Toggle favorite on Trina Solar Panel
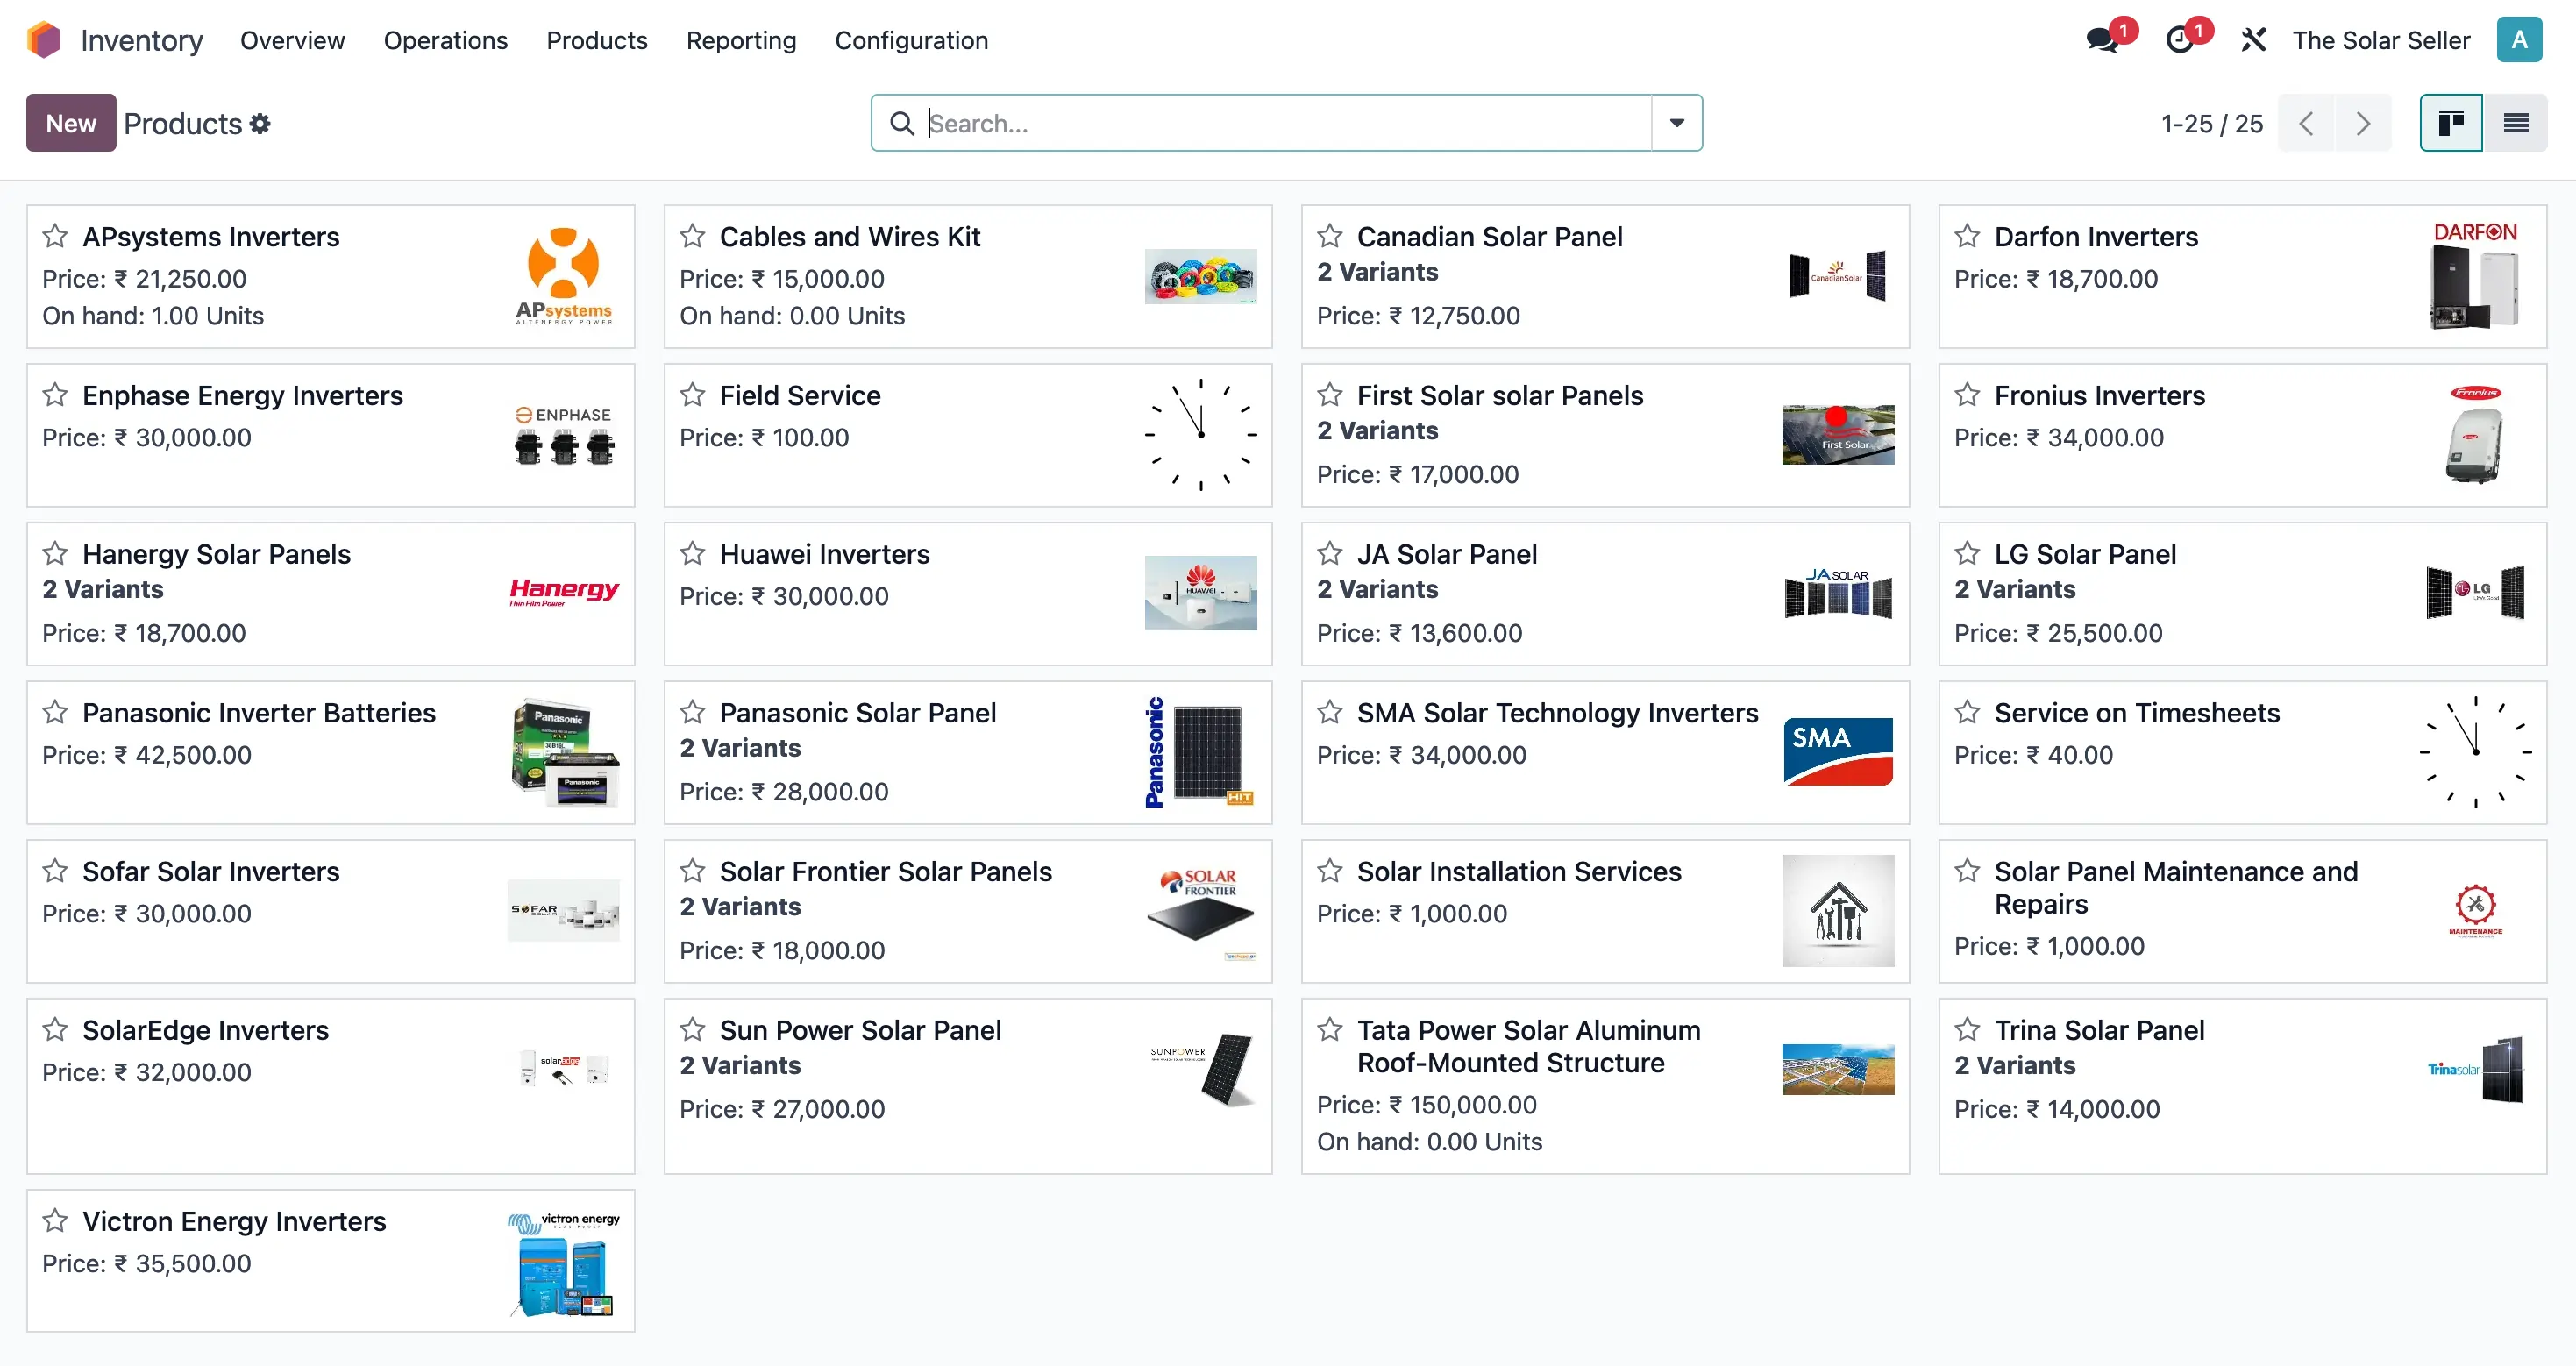 coord(1967,1029)
